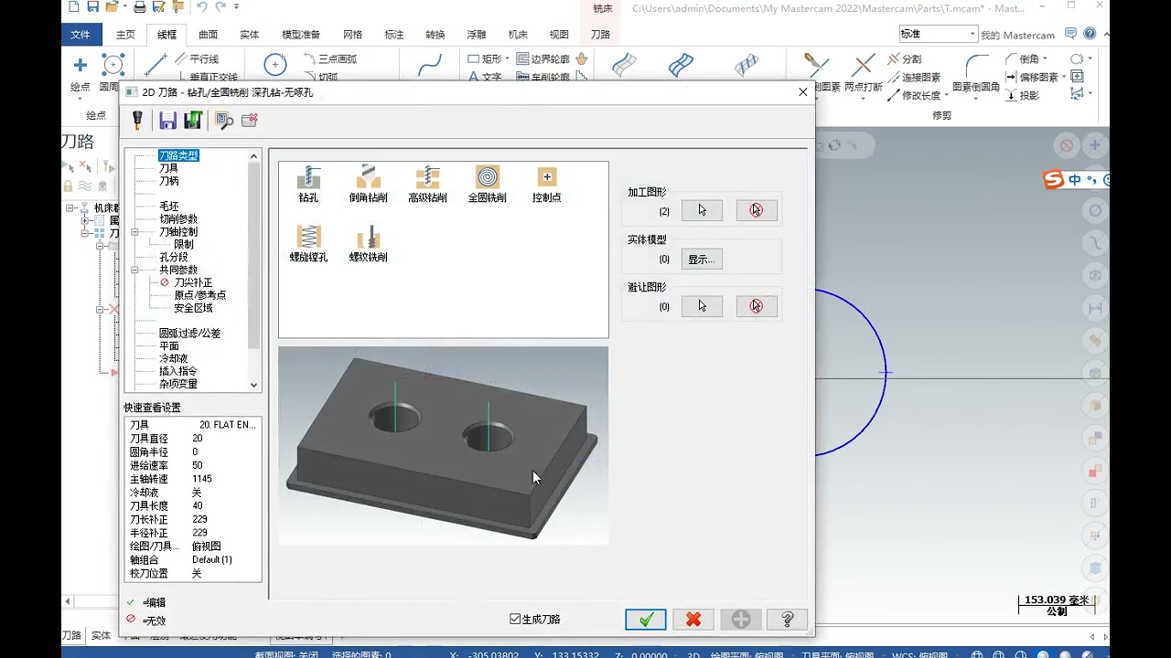The height and width of the screenshot is (658, 1171).
Task: Select 冷却液 coolant in parameter tree
Action: tap(173, 358)
